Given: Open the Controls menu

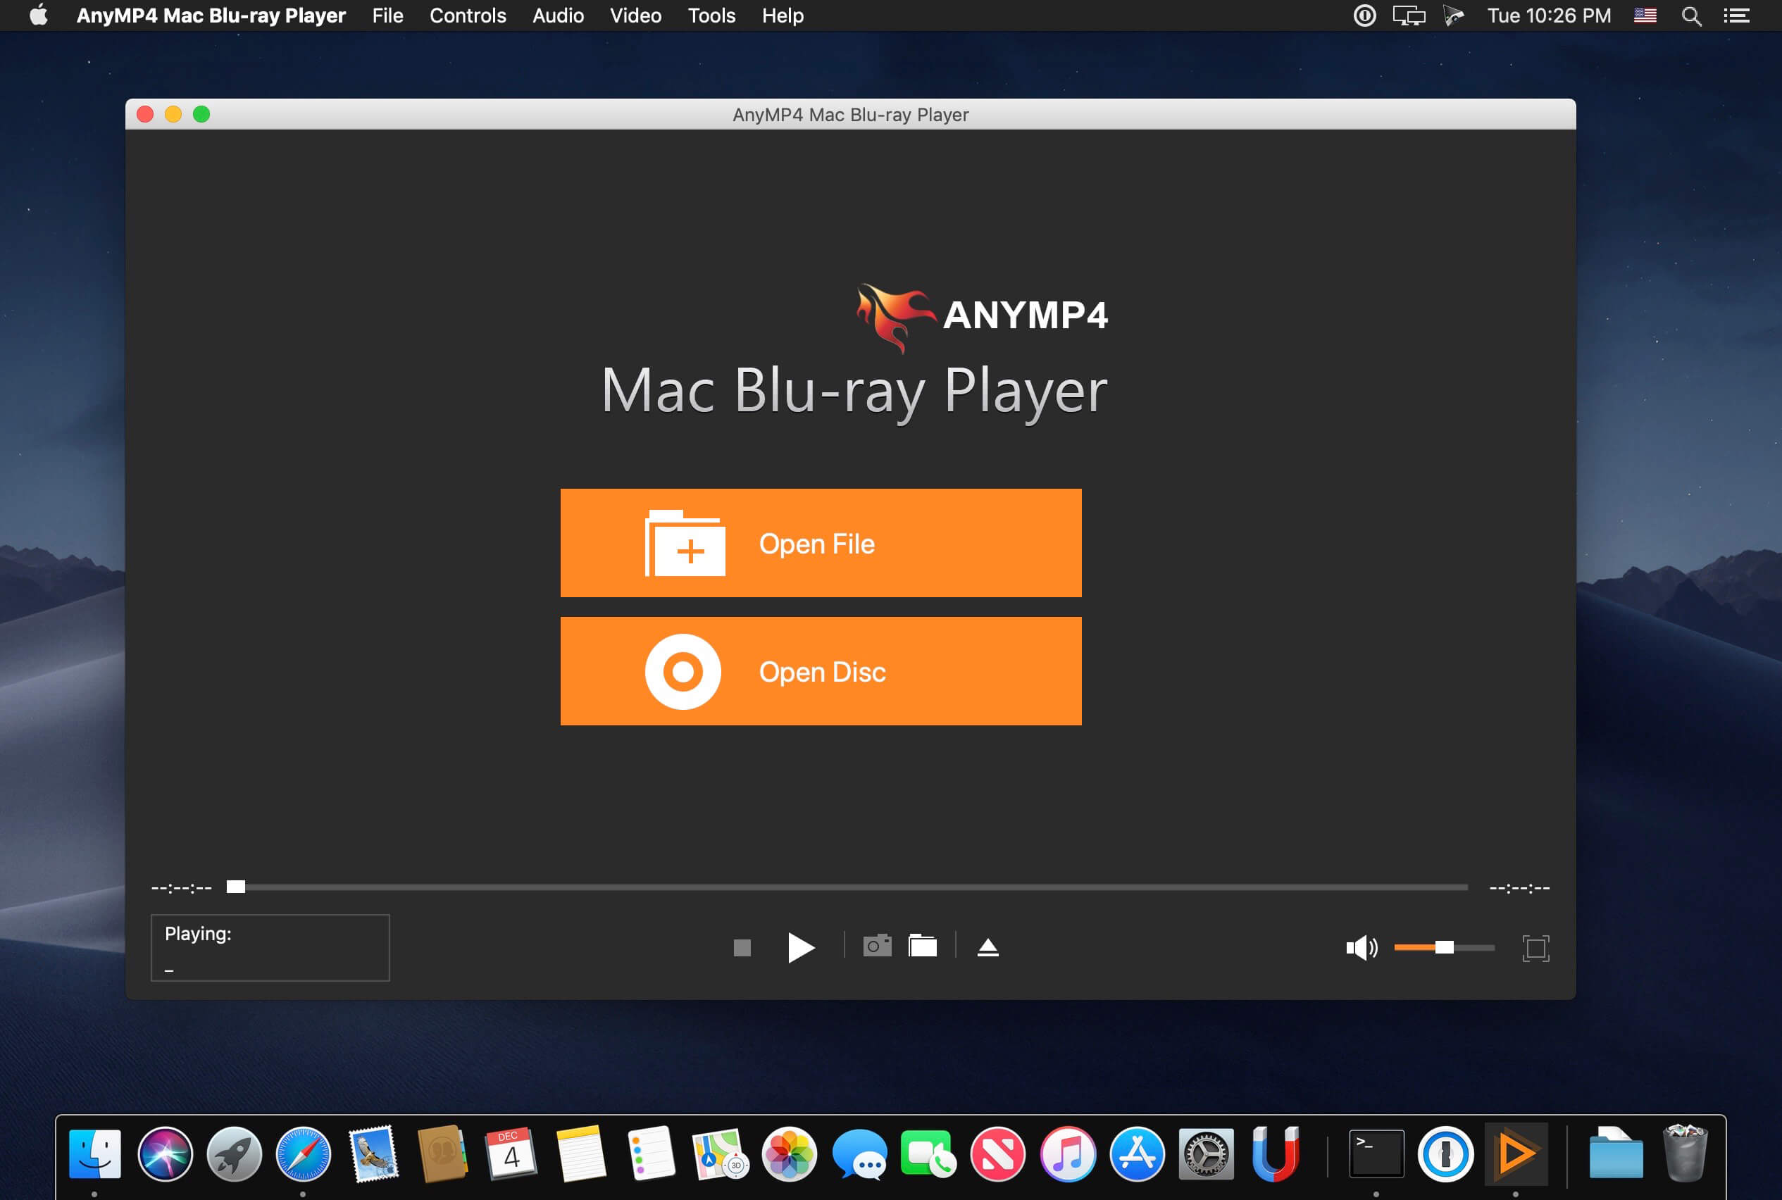Looking at the screenshot, I should coord(468,15).
